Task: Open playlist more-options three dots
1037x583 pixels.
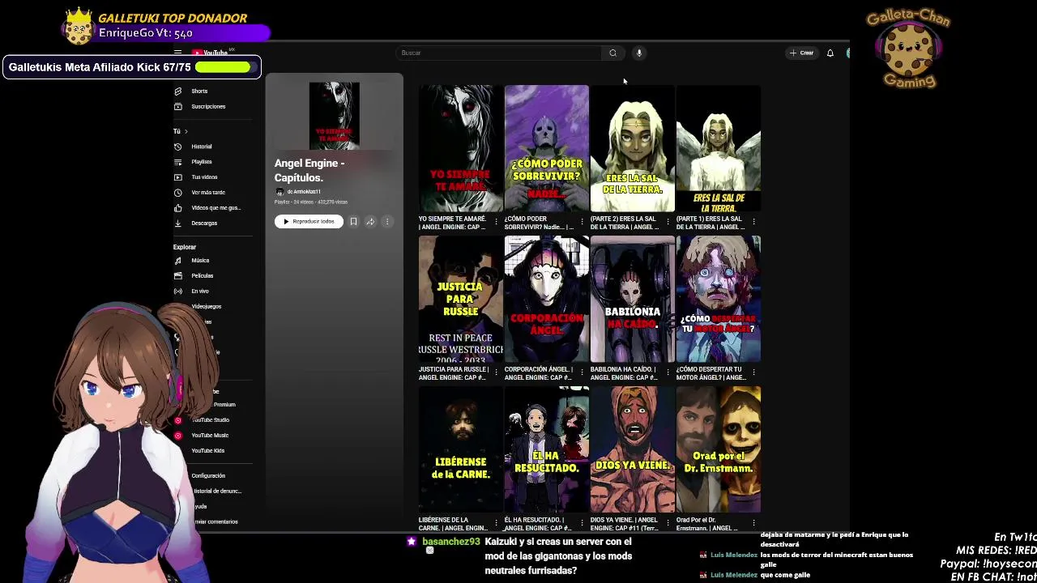Action: click(387, 221)
